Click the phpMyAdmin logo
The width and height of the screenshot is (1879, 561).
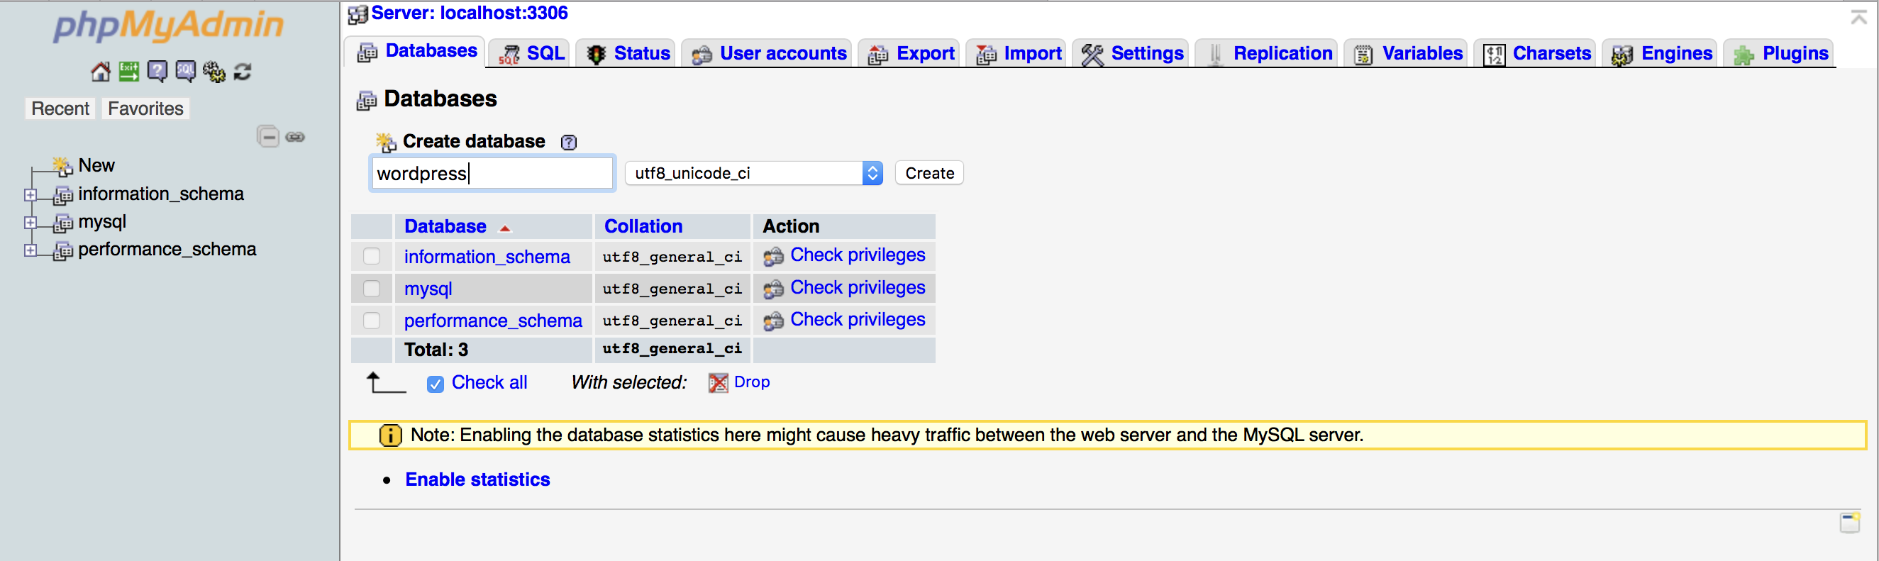point(169,26)
